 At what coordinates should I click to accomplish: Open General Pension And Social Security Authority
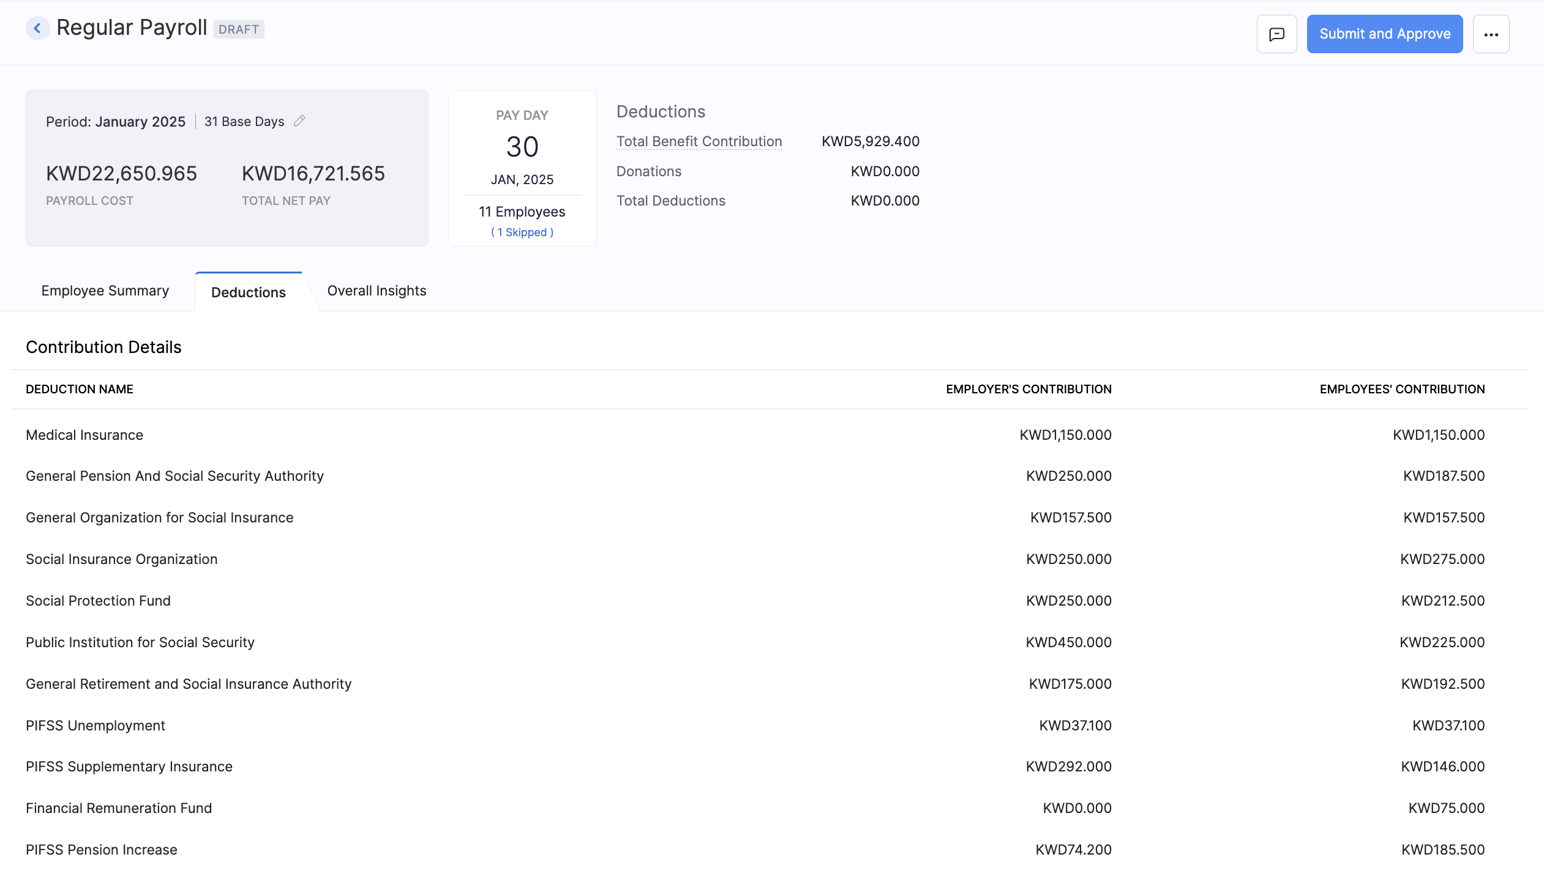[x=174, y=476]
